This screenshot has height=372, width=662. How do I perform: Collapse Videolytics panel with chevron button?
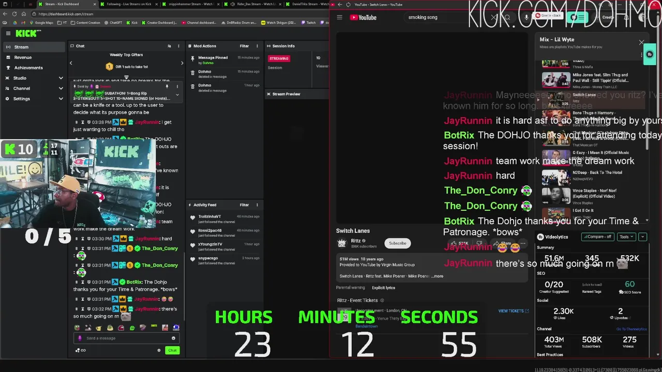point(642,237)
